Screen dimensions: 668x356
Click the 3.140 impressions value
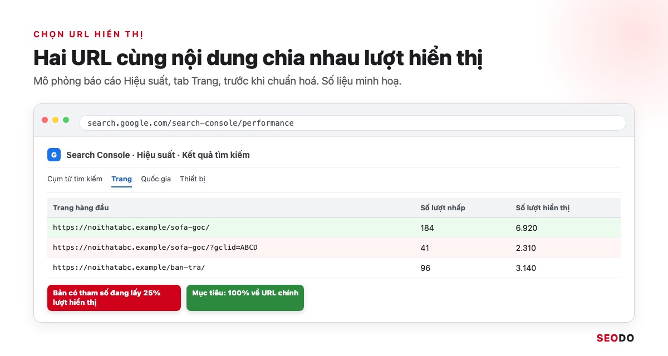pyautogui.click(x=526, y=268)
